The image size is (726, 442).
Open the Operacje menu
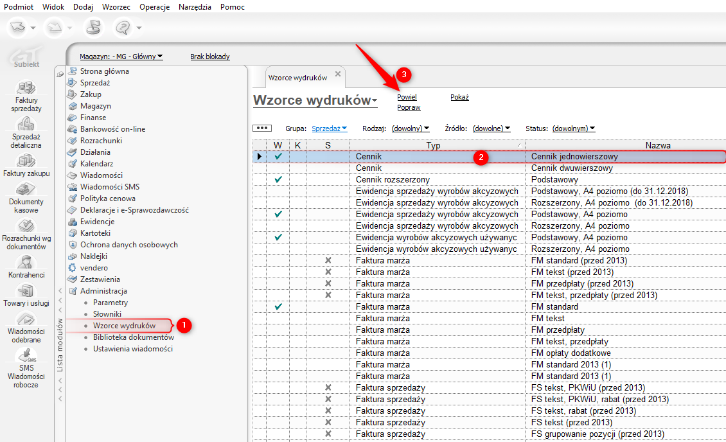(x=155, y=7)
